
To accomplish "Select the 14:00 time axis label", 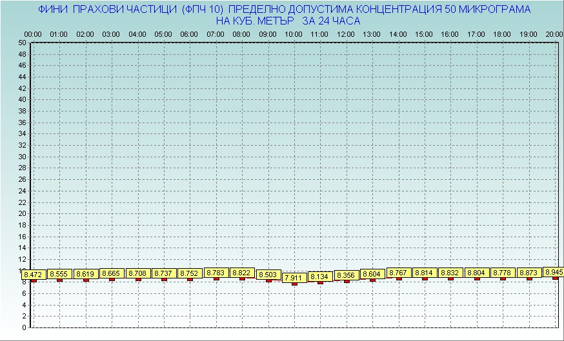I will [x=398, y=34].
